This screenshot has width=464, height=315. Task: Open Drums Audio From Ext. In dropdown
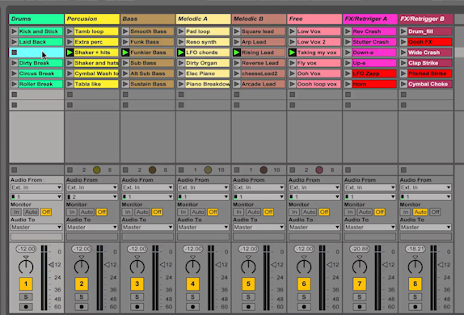point(36,187)
